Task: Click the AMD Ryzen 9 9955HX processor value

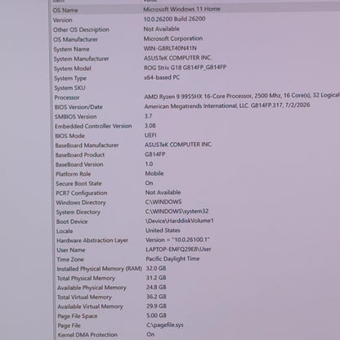Action: coord(242,96)
